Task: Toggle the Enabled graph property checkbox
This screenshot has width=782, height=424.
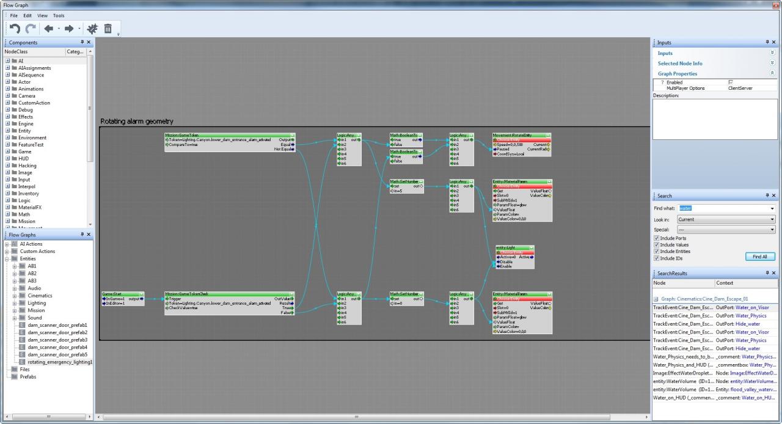Action: (731, 82)
